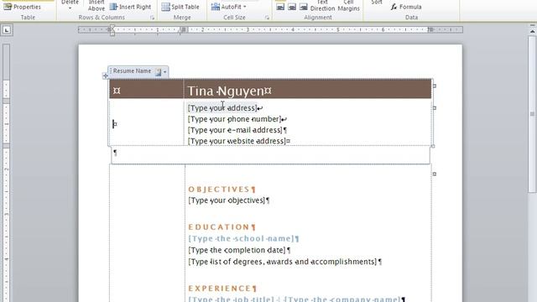The width and height of the screenshot is (537, 302).
Task: Open Rows & Columns dialog launcher
Action: [x=152, y=18]
